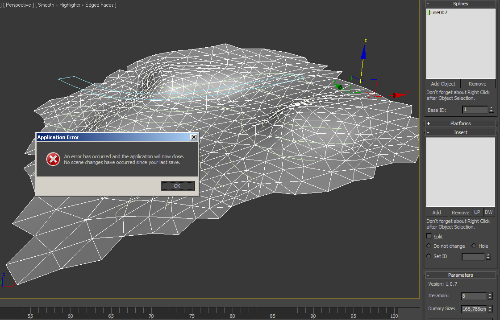Click Remove in the Insert rollout
The image size is (500, 320).
pos(460,213)
